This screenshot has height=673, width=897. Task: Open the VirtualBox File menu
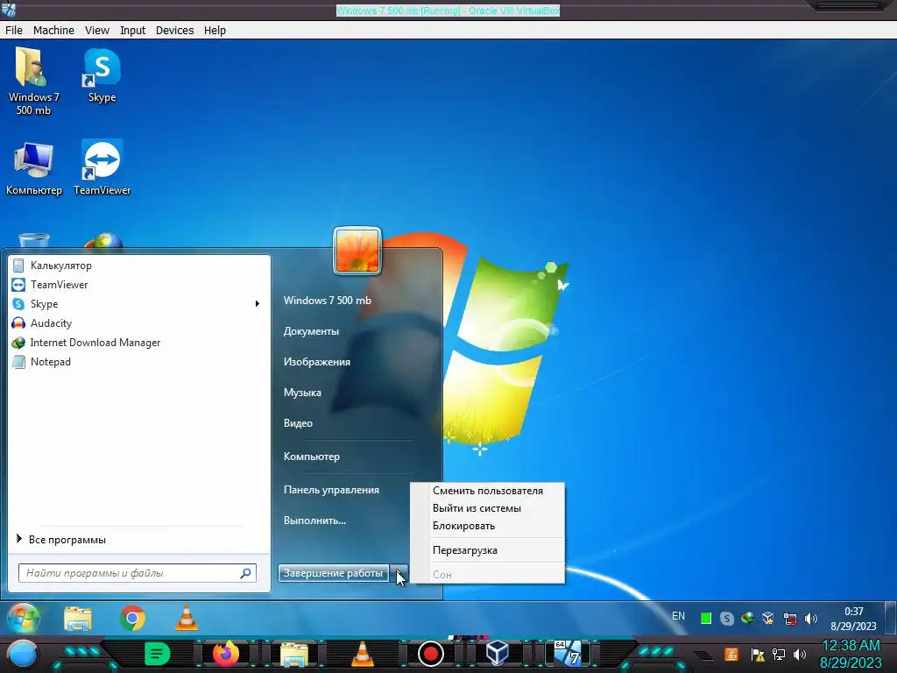point(14,31)
